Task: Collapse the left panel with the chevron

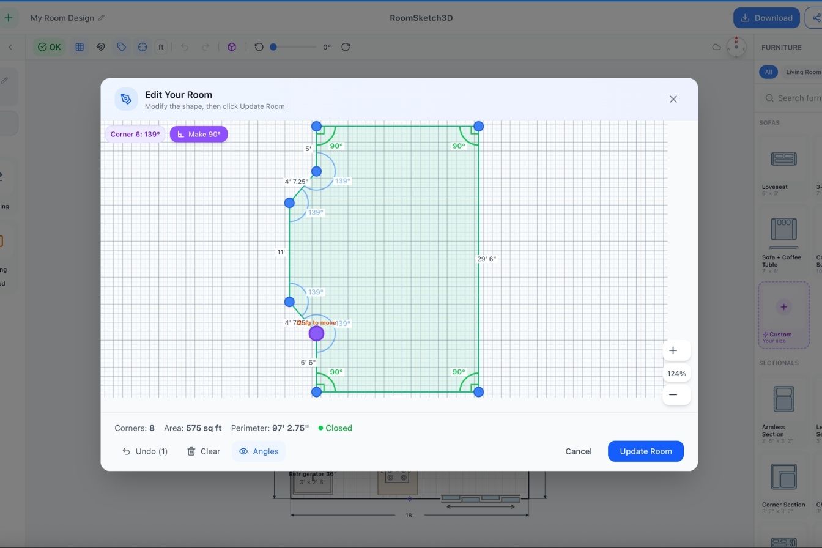Action: click(x=10, y=47)
